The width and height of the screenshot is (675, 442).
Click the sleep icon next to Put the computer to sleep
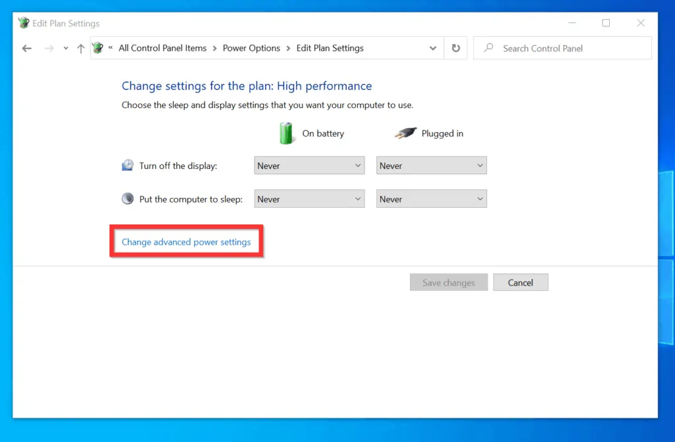tap(127, 198)
